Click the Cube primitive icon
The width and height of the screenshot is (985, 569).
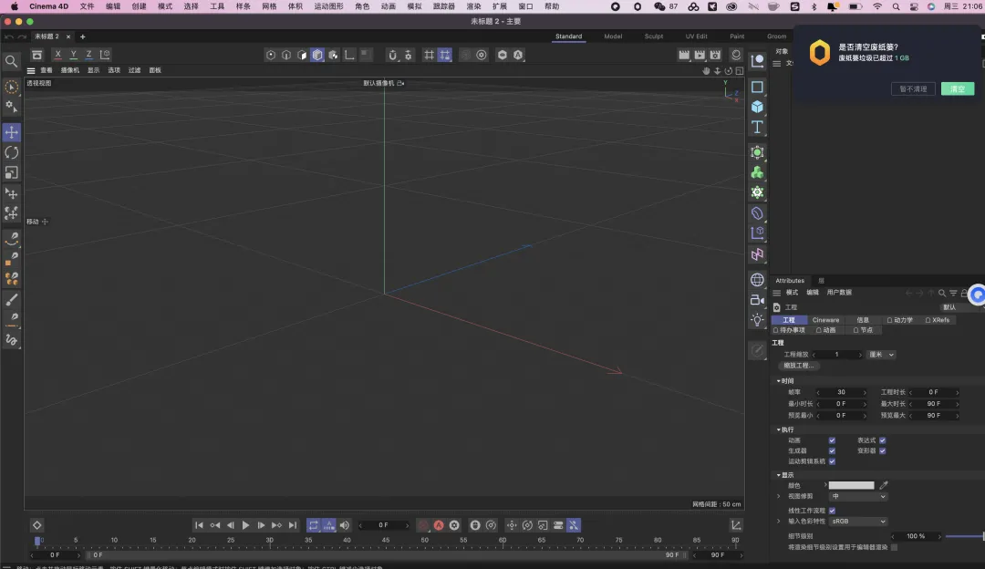pos(757,107)
